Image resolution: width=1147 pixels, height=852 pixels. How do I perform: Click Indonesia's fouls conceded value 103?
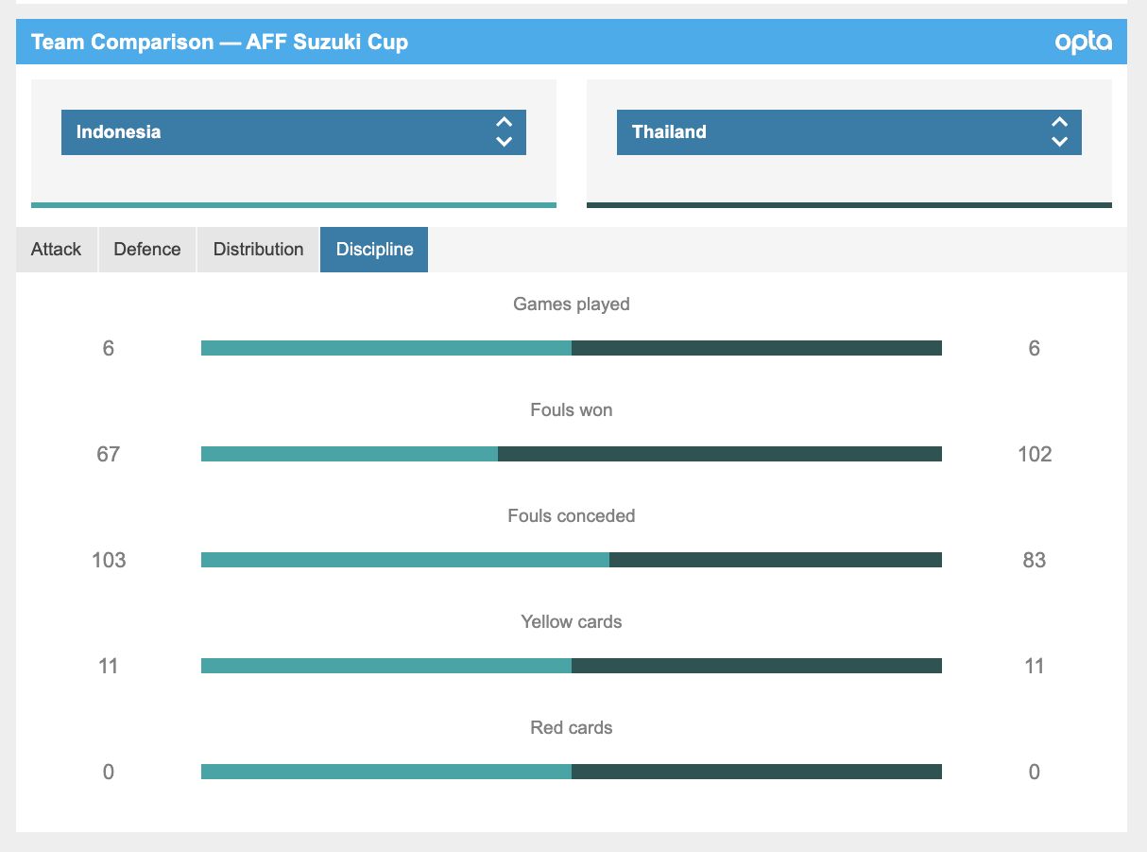[109, 560]
